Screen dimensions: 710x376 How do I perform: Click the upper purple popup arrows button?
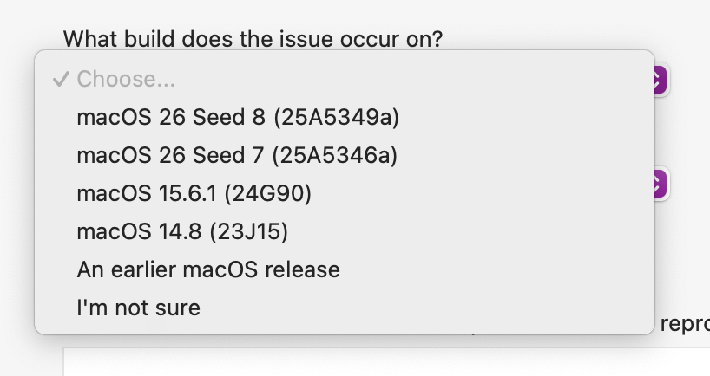pos(658,81)
